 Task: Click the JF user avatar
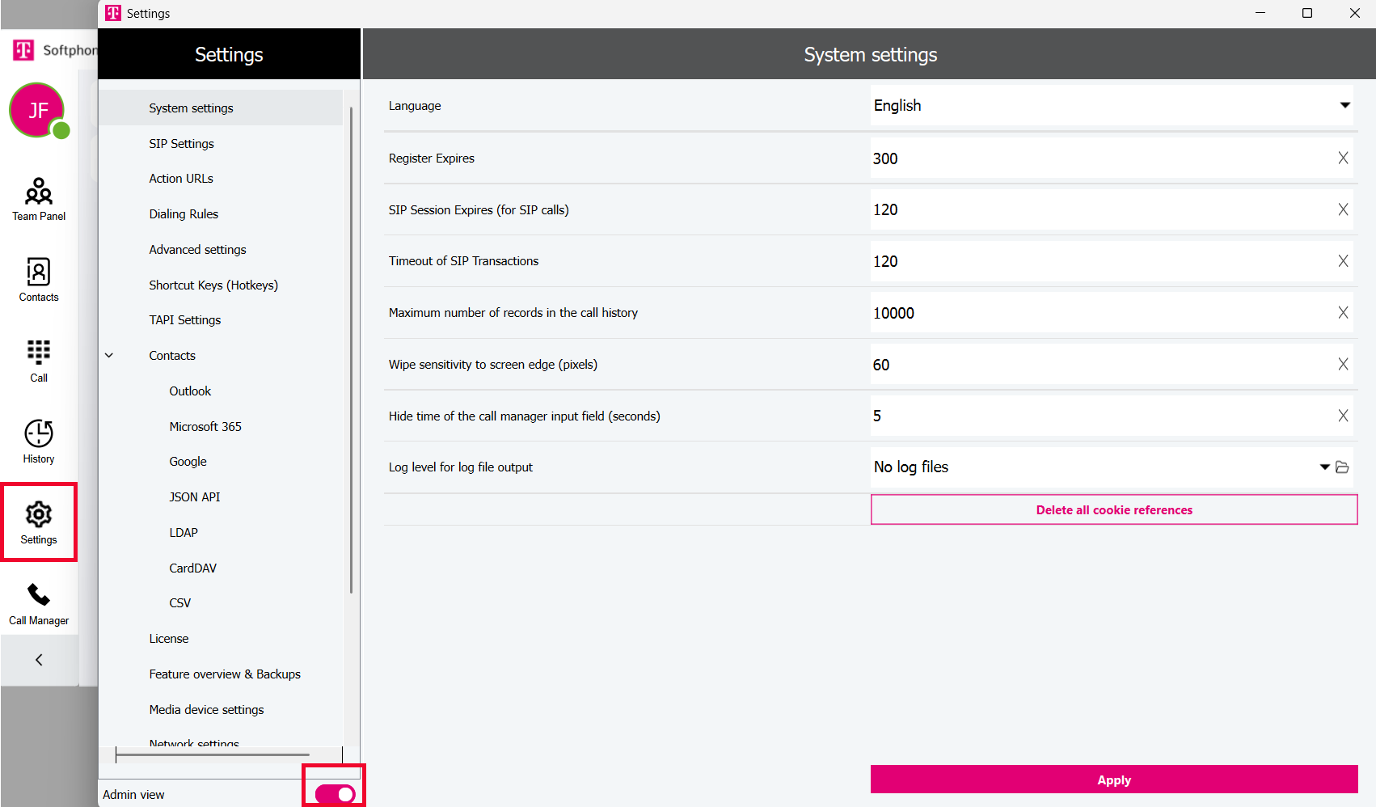coord(37,111)
